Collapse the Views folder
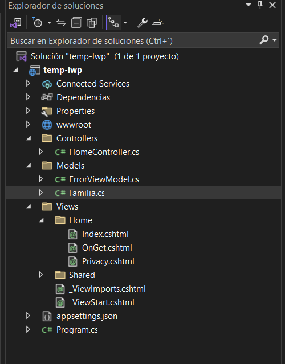The width and height of the screenshot is (285, 364). [x=28, y=207]
